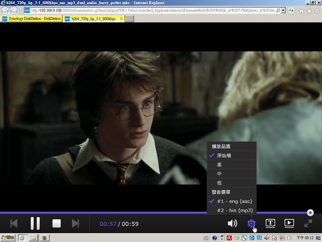The image size is (322, 242).
Task: Open a new browser tab
Action: pyautogui.click(x=129, y=19)
